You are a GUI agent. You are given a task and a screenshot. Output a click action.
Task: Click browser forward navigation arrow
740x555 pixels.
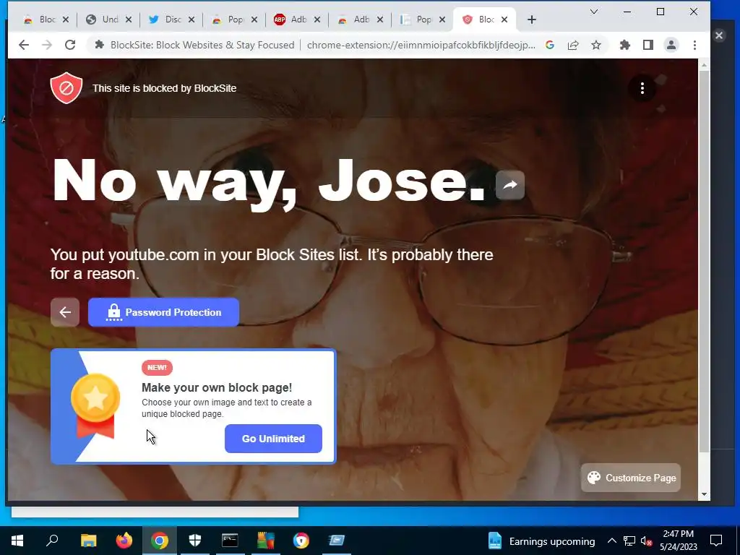point(47,45)
